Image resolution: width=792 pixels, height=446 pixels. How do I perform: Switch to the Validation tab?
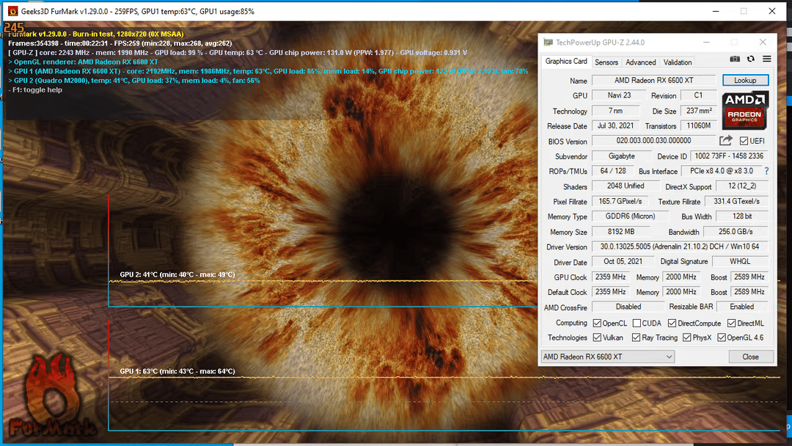pos(678,62)
